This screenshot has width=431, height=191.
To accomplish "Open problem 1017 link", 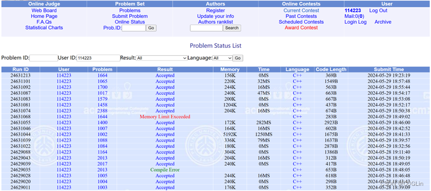I will click(x=102, y=93).
